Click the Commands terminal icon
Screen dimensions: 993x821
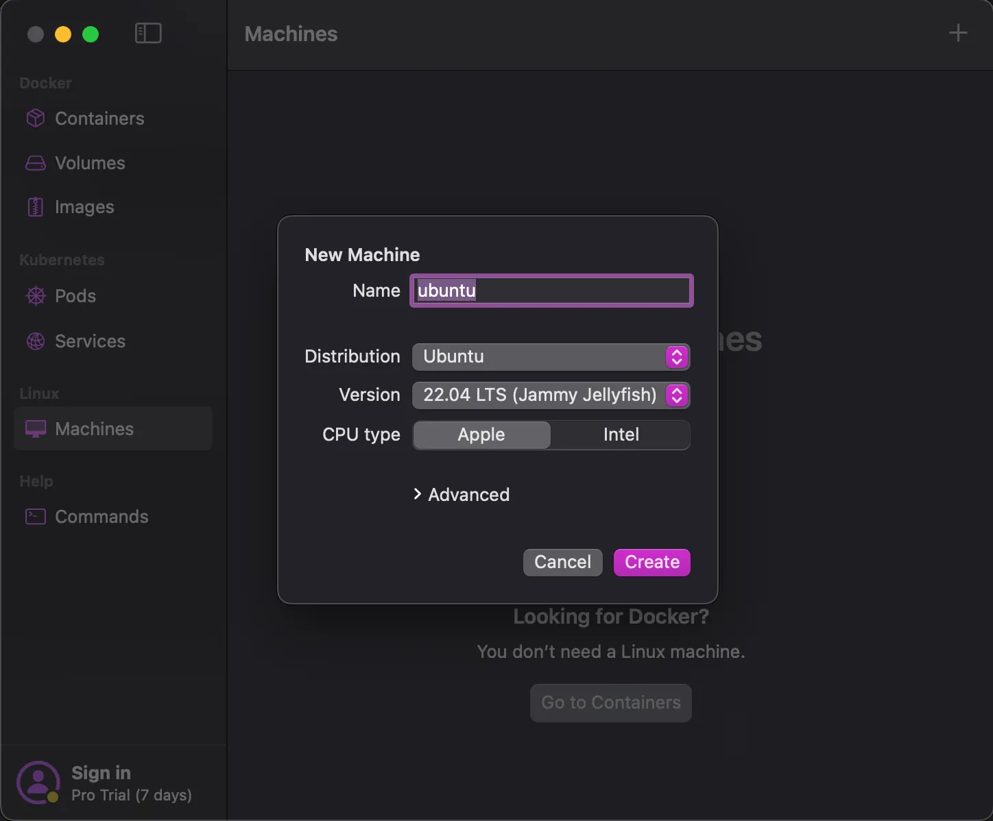point(36,517)
